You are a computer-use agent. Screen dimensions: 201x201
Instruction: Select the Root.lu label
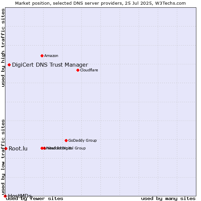(x=18, y=148)
